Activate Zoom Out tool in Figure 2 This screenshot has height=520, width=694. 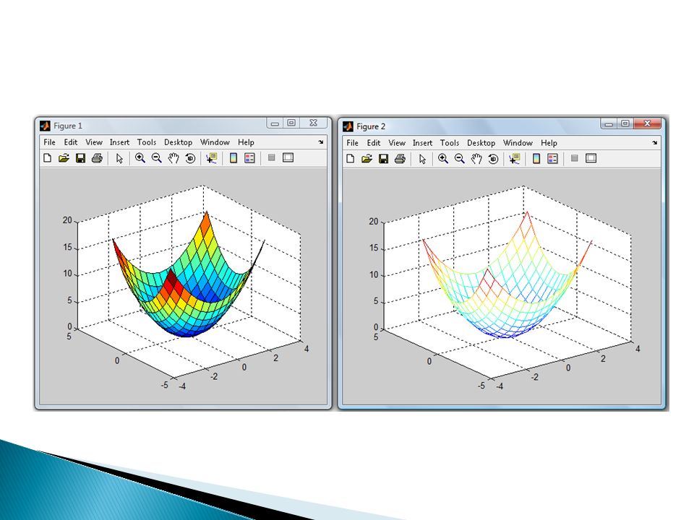[460, 158]
